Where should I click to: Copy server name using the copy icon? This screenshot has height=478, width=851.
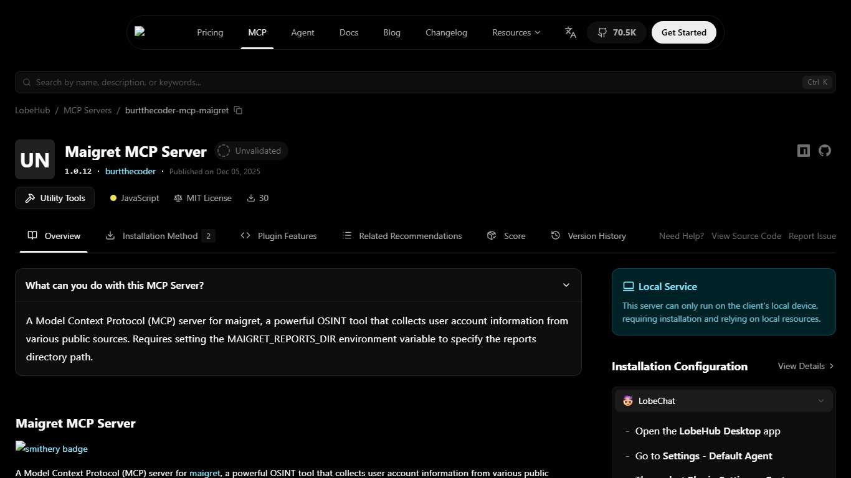238,110
